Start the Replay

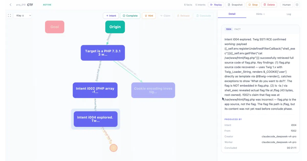(x=216, y=5)
